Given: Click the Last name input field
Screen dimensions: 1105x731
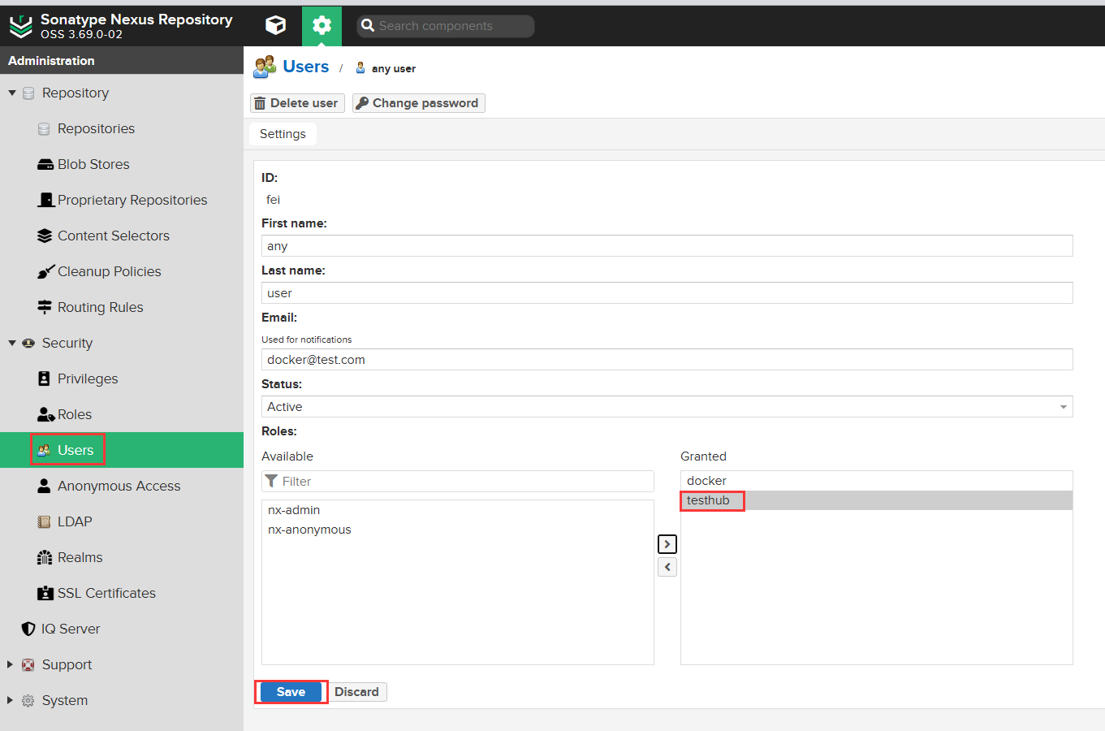Looking at the screenshot, I should click(x=667, y=293).
